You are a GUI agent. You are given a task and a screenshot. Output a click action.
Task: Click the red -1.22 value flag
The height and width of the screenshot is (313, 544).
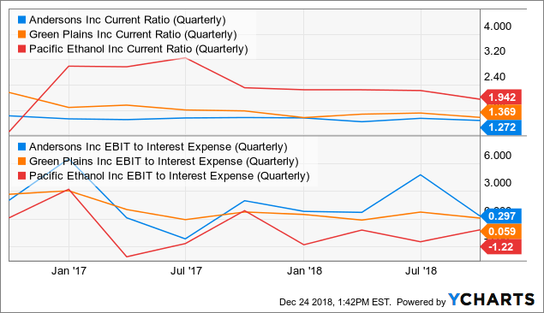(501, 247)
